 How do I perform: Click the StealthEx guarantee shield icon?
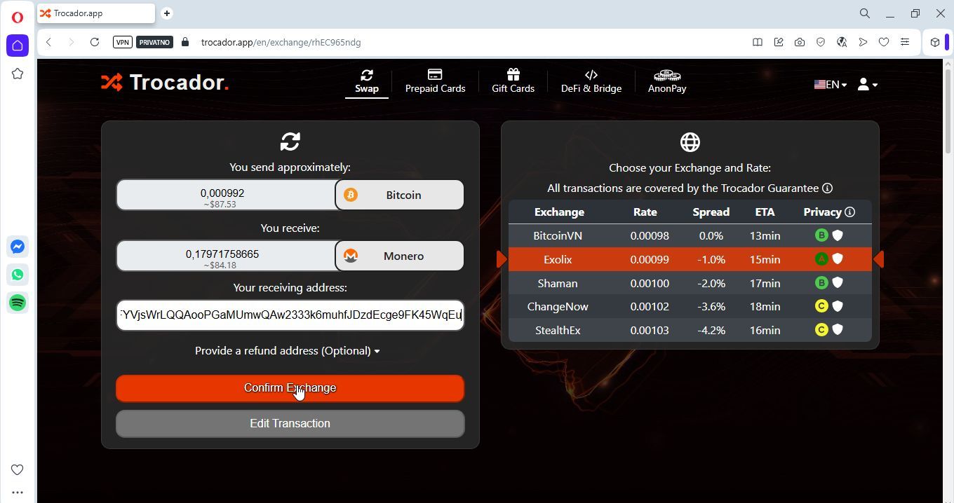coord(838,330)
